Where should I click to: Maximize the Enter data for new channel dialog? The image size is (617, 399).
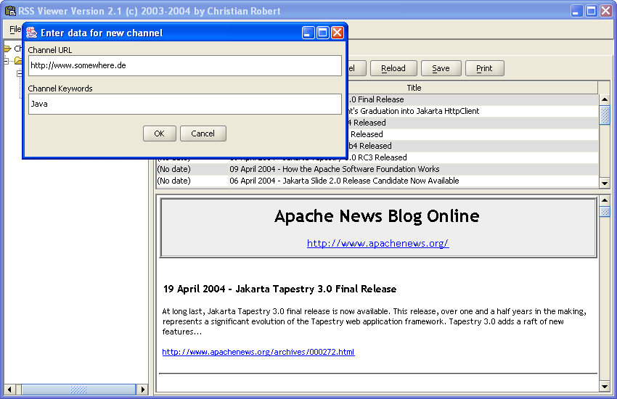(x=323, y=33)
